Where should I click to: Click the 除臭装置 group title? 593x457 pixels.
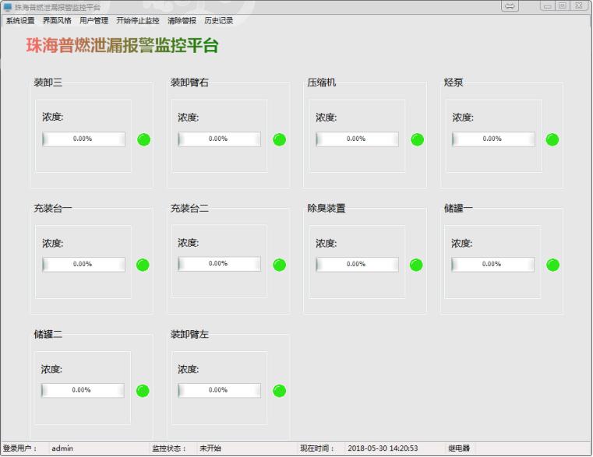[x=327, y=208]
